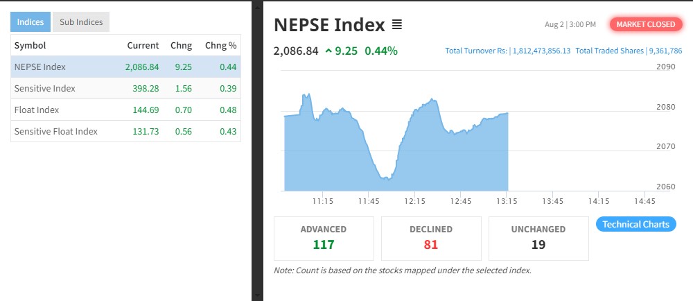Image resolution: width=693 pixels, height=301 pixels.
Task: Open the NEPSE Index hamburger menu icon
Action: (396, 25)
